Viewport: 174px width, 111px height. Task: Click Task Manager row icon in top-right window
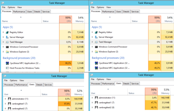[96, 42]
